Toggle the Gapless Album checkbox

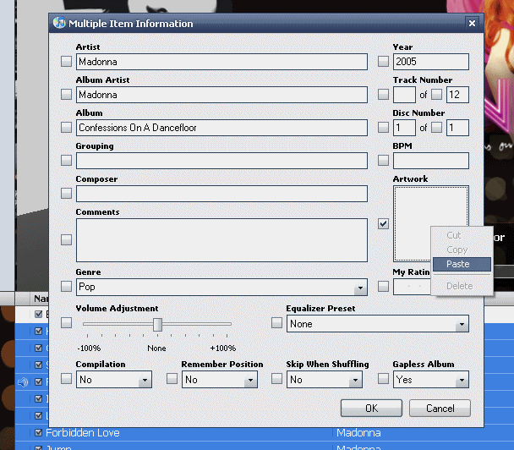click(x=383, y=379)
